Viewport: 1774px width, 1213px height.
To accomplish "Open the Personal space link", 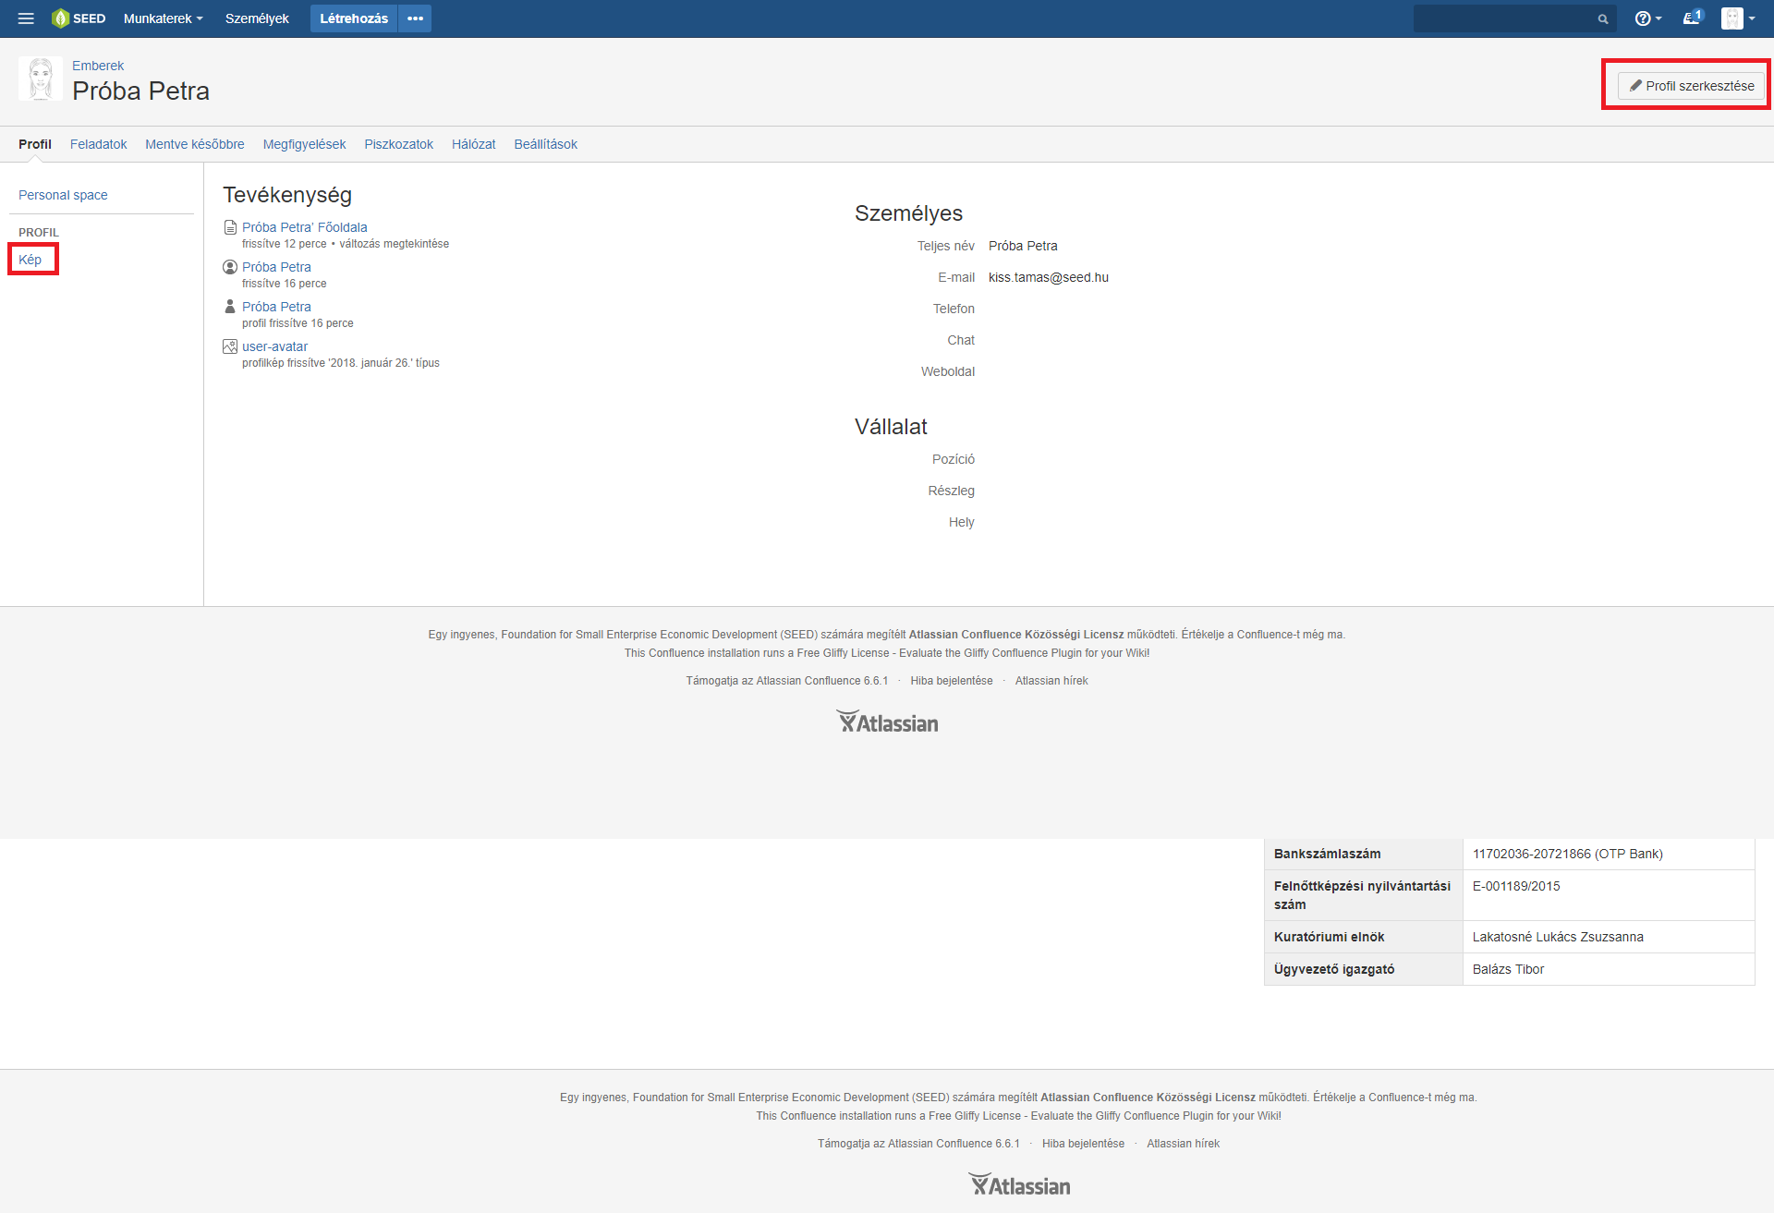I will (63, 195).
